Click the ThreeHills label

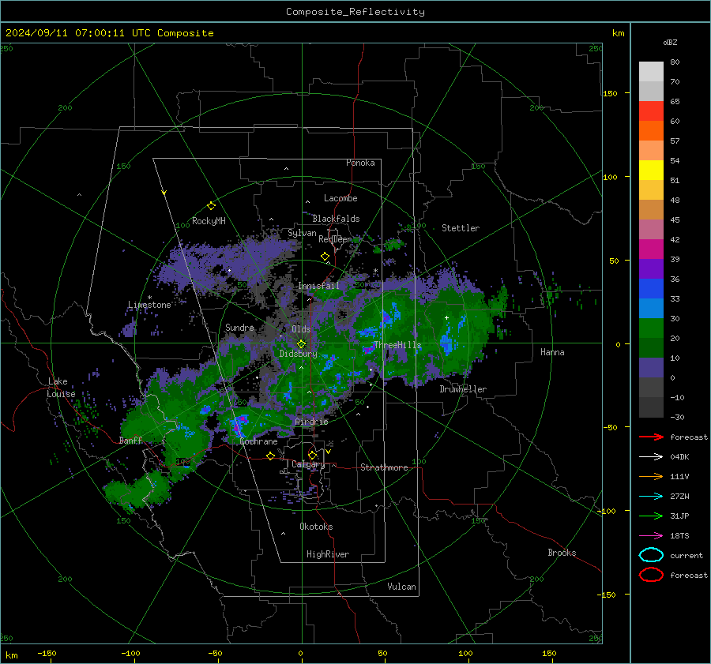click(397, 345)
